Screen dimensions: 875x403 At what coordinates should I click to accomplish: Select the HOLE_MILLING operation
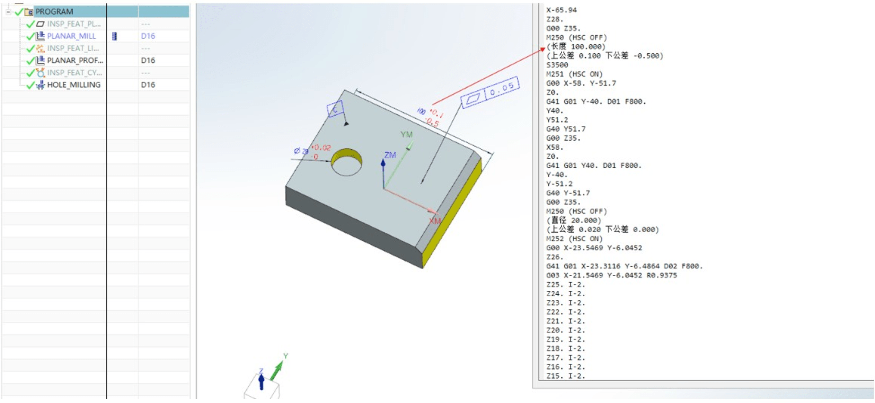point(74,84)
